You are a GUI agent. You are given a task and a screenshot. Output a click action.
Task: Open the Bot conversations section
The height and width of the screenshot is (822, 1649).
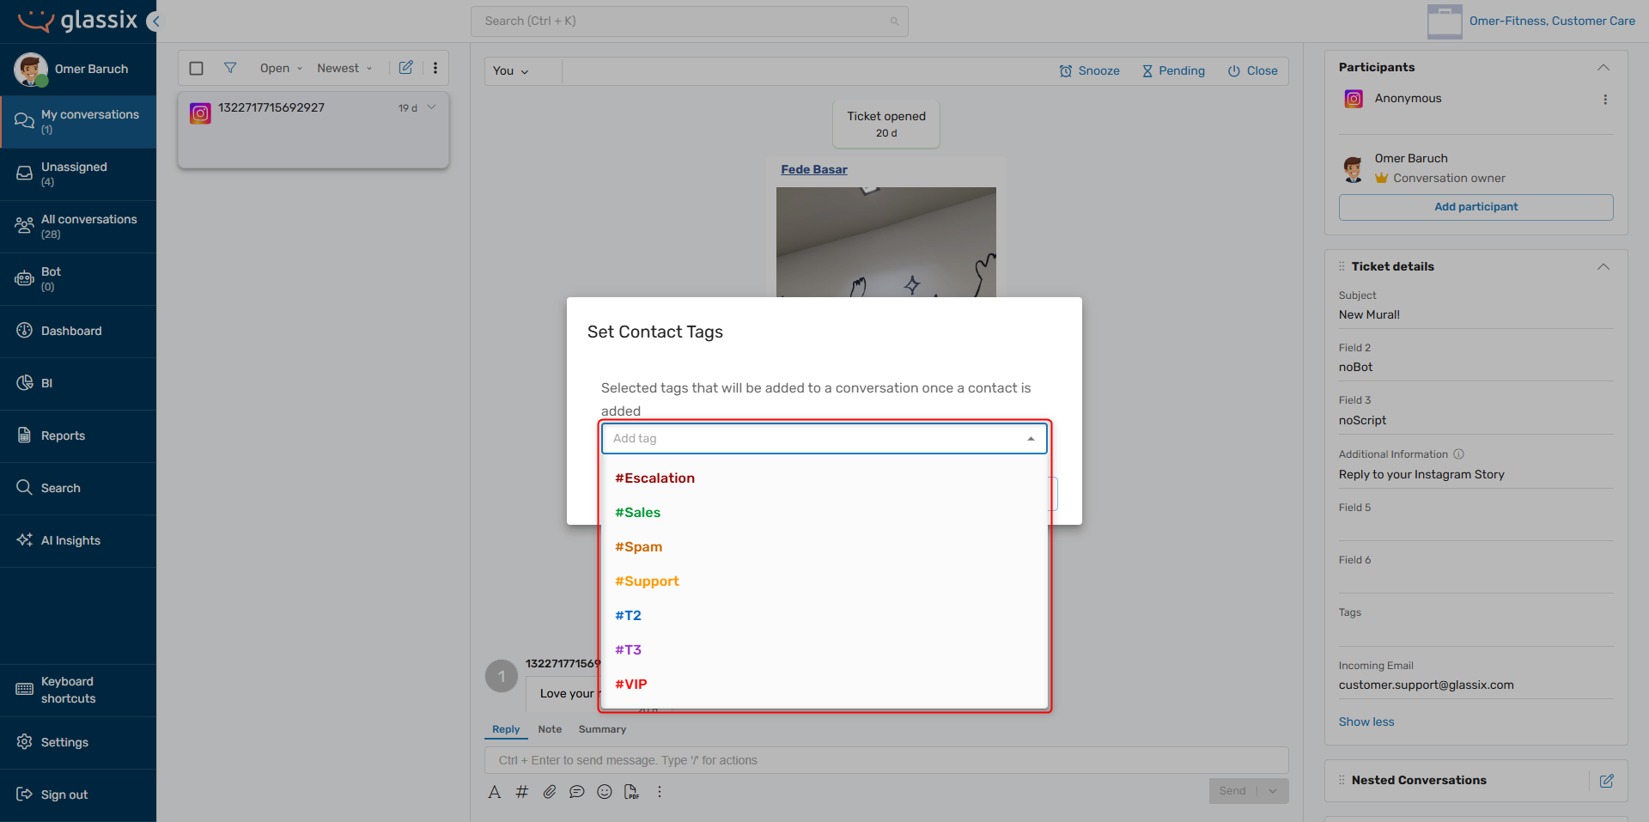click(x=78, y=279)
